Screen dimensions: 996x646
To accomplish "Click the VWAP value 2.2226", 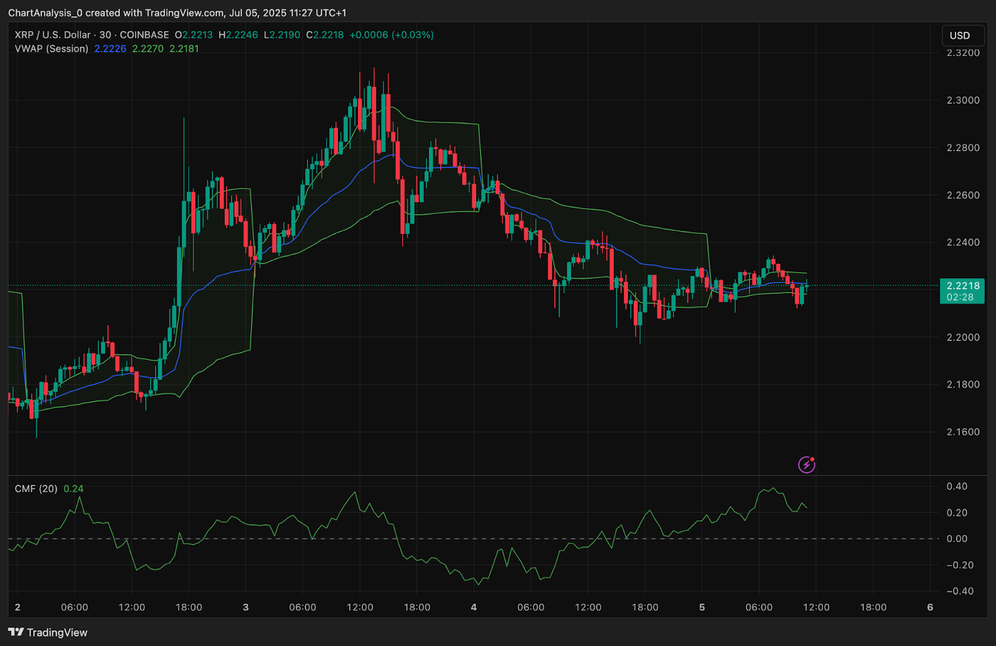I will pos(110,49).
